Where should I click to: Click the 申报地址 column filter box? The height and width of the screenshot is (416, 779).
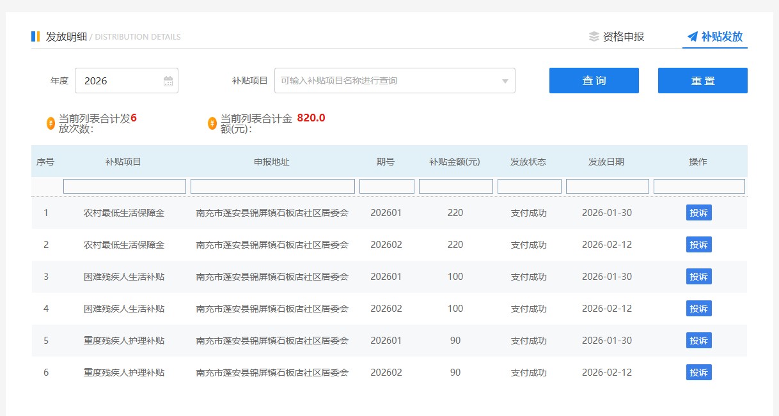272,186
